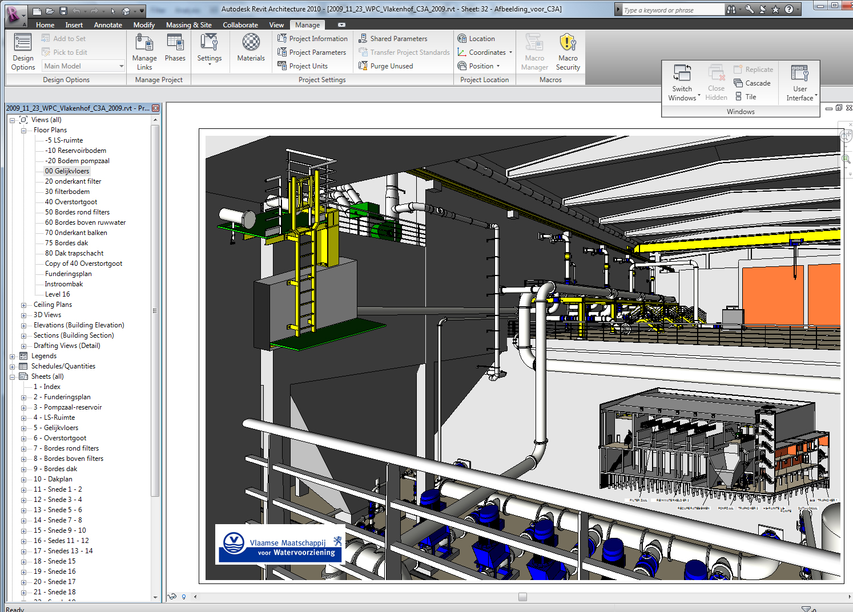
Task: Collapse the Floor Plans tree node
Action: click(23, 131)
